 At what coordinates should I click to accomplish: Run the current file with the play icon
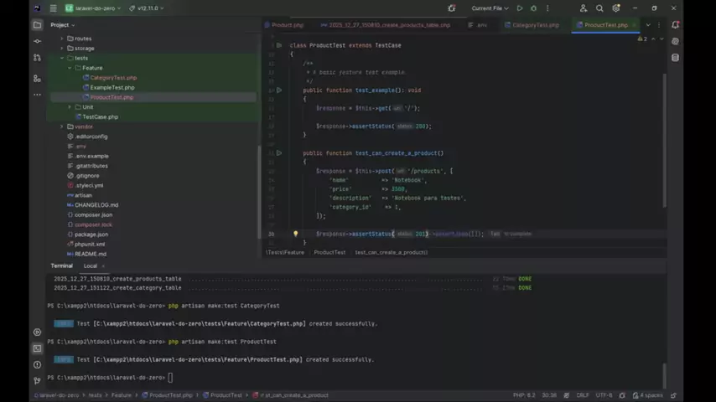(x=520, y=8)
